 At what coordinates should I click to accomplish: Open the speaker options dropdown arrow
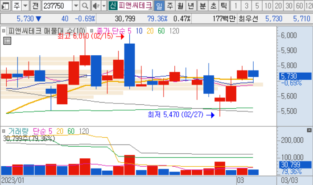point(104,6)
